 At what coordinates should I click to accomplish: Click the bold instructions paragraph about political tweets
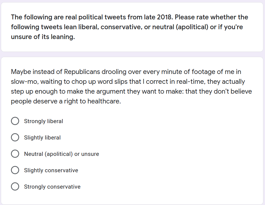(129, 27)
